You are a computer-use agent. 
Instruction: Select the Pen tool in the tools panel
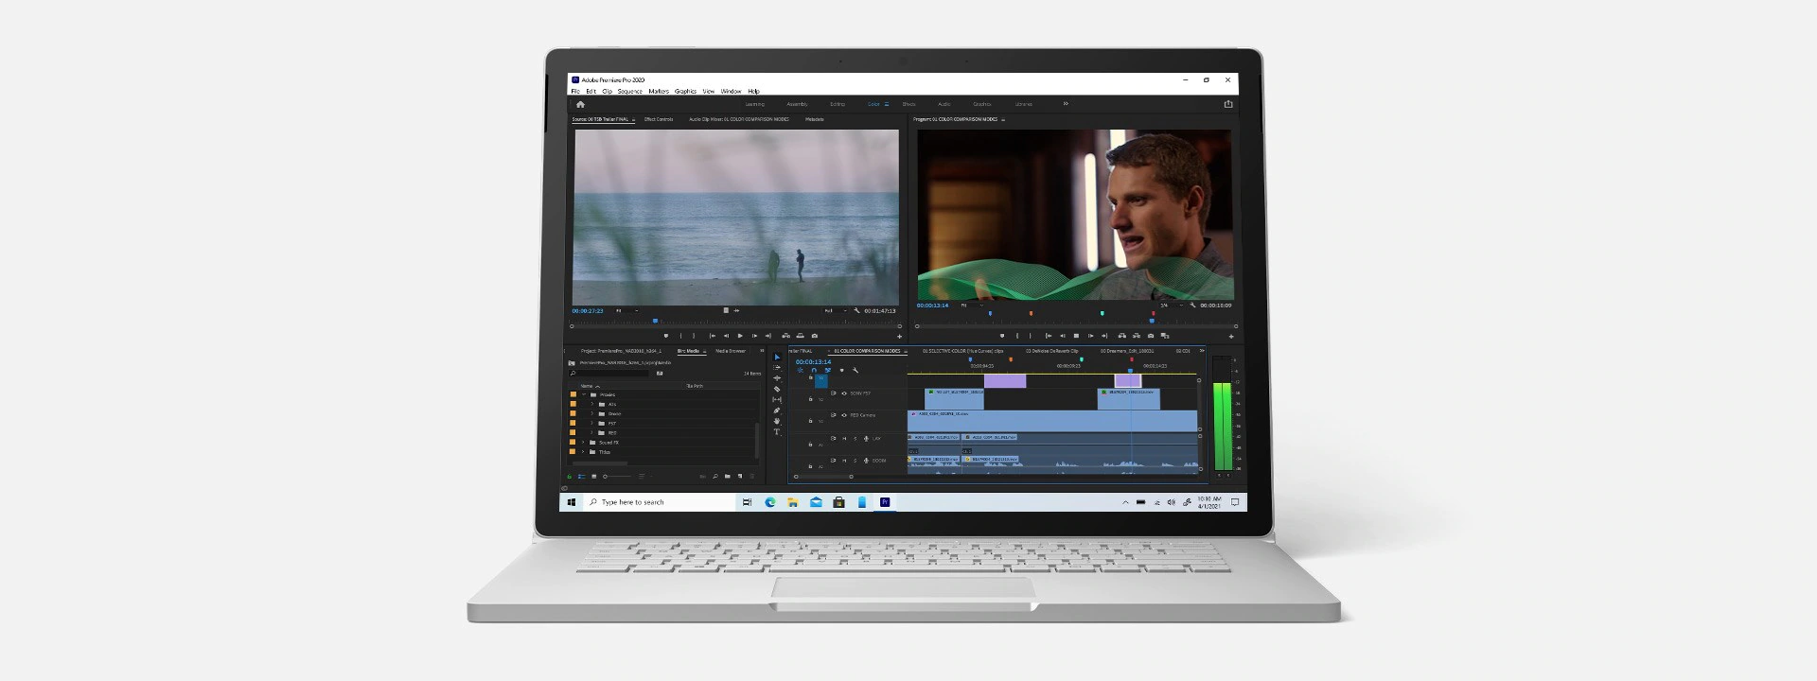coord(777,410)
